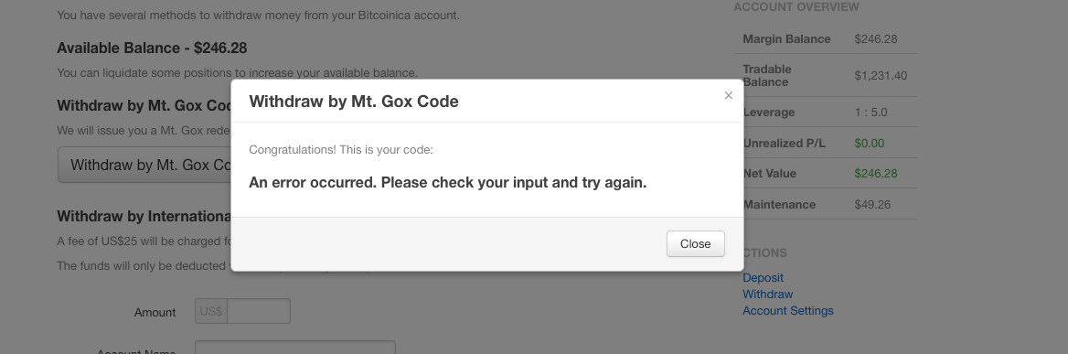The width and height of the screenshot is (1068, 354).
Task: Click the Margin Balance row
Action: click(x=826, y=38)
